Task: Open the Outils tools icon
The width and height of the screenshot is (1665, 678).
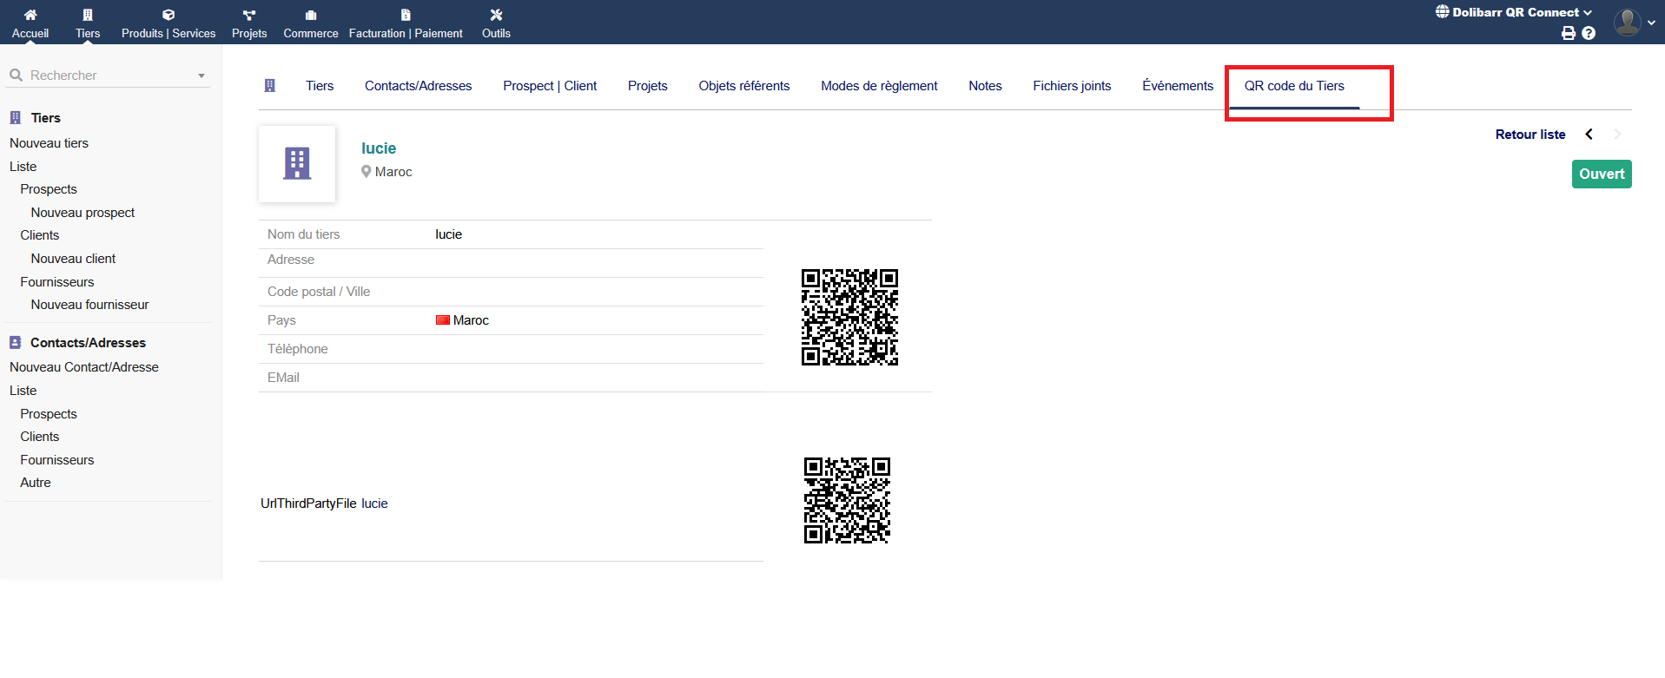Action: [496, 15]
